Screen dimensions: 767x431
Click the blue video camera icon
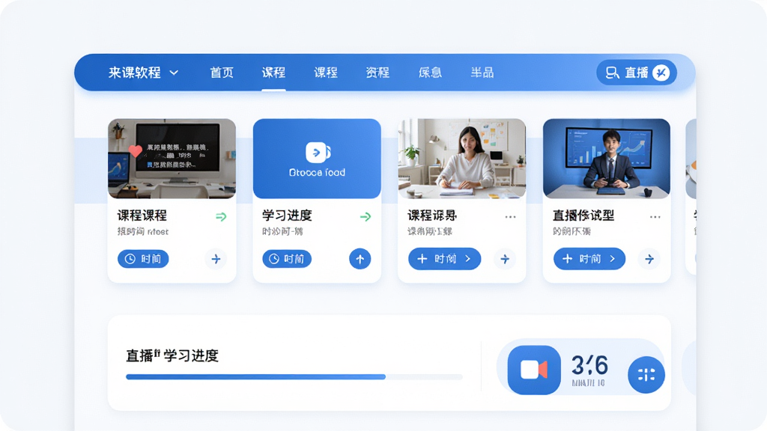pyautogui.click(x=534, y=370)
